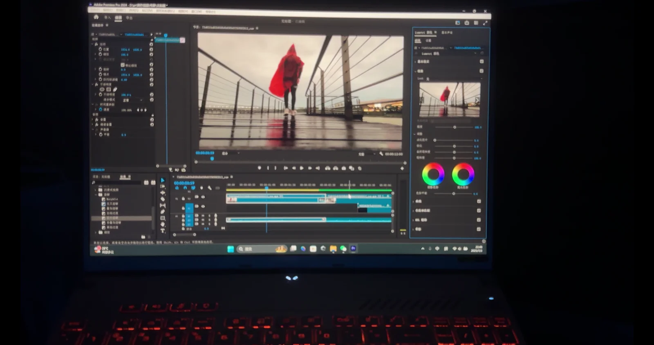The image size is (654, 345).
Task: Select the Pen tool in tools panel
Action: pos(163,212)
